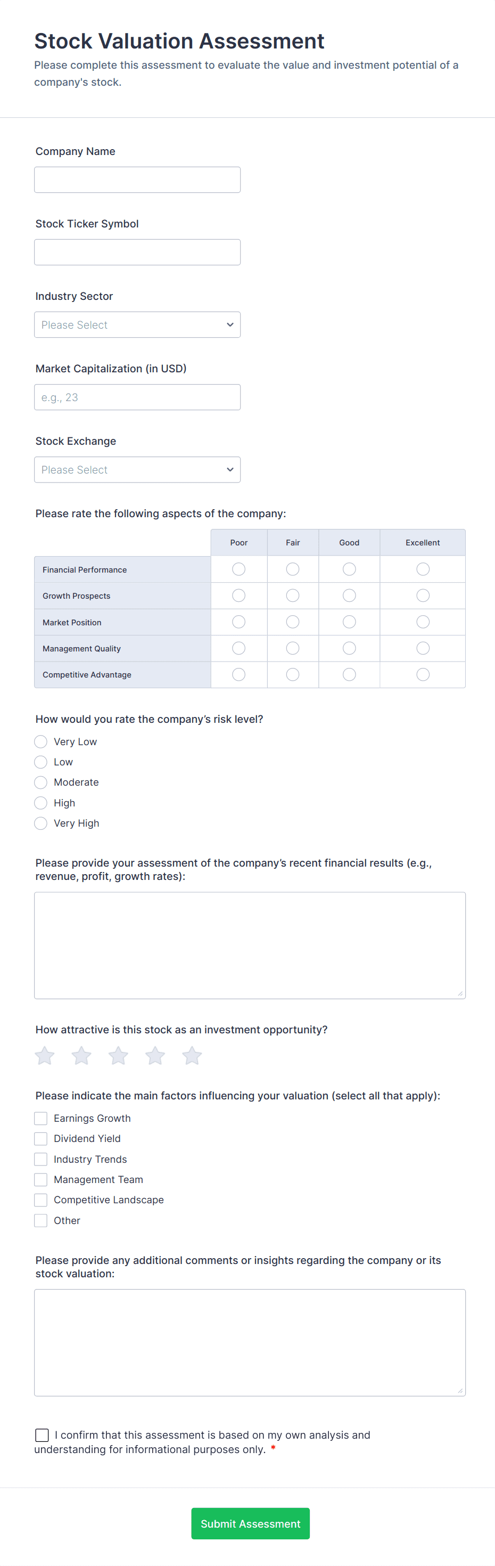Click the additional comments text area
The height and width of the screenshot is (1566, 495).
(x=250, y=1342)
